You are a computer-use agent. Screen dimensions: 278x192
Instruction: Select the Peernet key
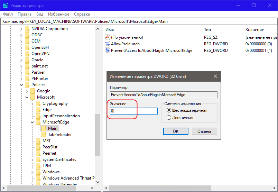tap(49, 153)
